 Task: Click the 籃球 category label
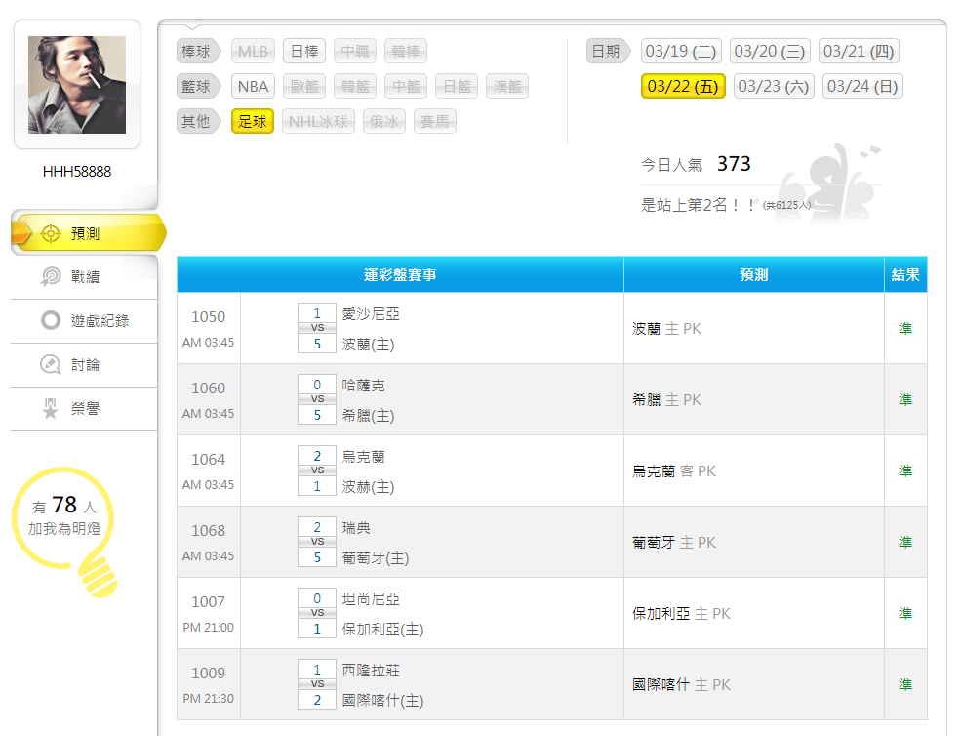click(x=197, y=87)
